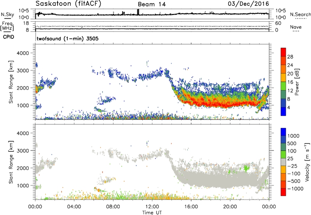Pick the red bottom segment of Velocity colorbar
Viewport: 311px width, 215px height.
[283, 192]
